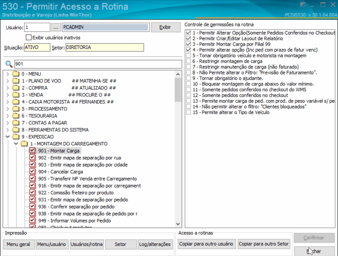Select 905 - Transferir NF Venda entre Carregamento
This screenshot has width=338, height=256.
[88, 179]
